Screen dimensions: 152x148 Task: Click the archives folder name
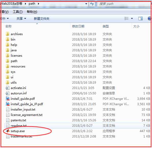coord(17,34)
